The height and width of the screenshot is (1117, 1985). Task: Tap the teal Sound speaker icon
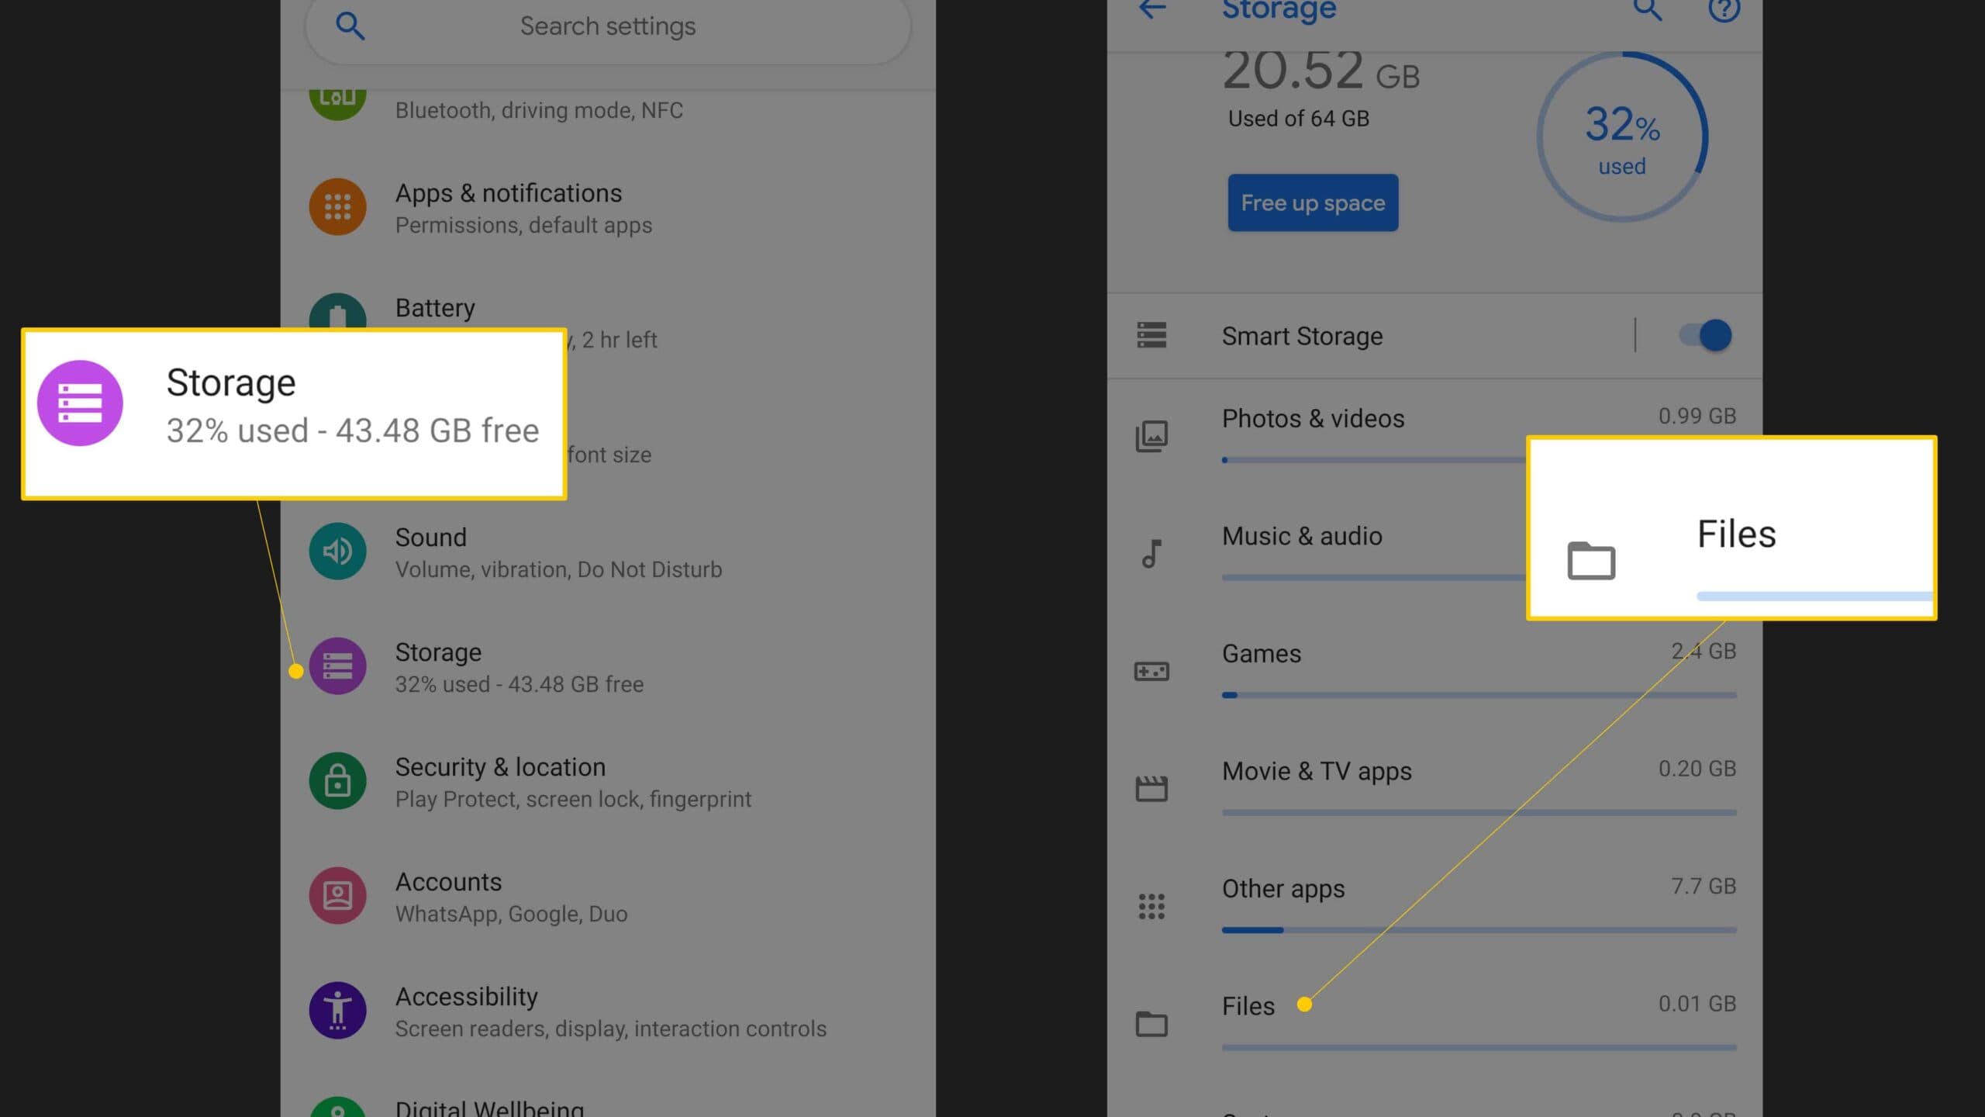[337, 552]
